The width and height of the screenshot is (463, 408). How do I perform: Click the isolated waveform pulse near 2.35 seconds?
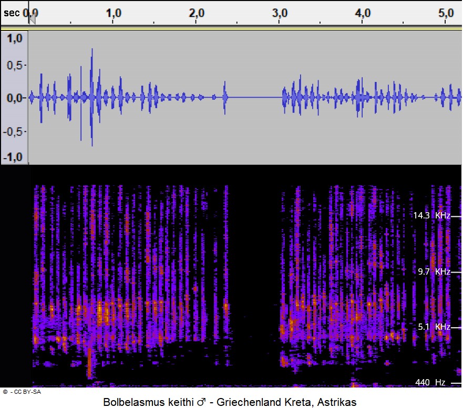pos(225,97)
